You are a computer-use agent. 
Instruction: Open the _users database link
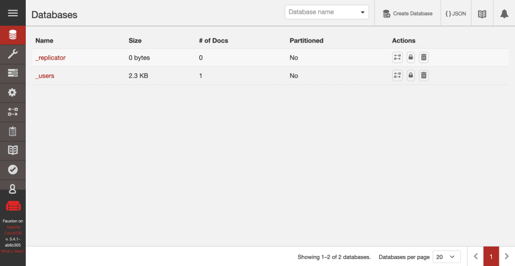click(45, 76)
